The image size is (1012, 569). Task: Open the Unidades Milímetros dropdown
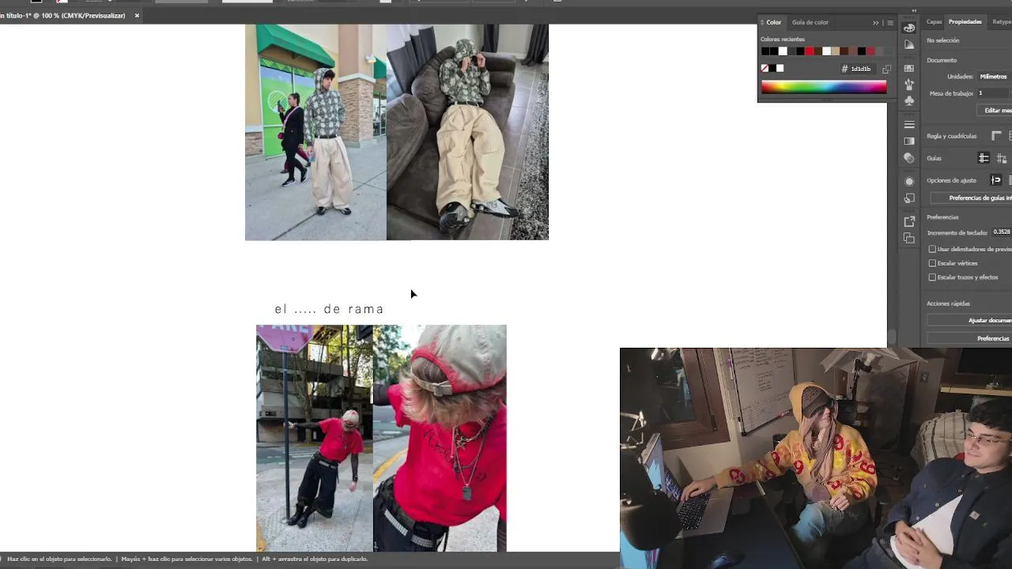point(995,77)
